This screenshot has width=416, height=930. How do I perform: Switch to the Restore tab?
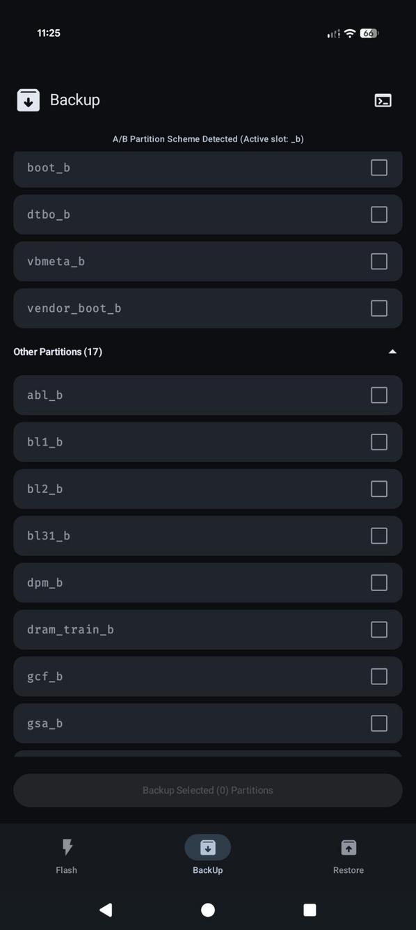[348, 856]
